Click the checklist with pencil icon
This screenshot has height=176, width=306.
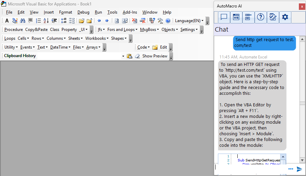coord(273,17)
